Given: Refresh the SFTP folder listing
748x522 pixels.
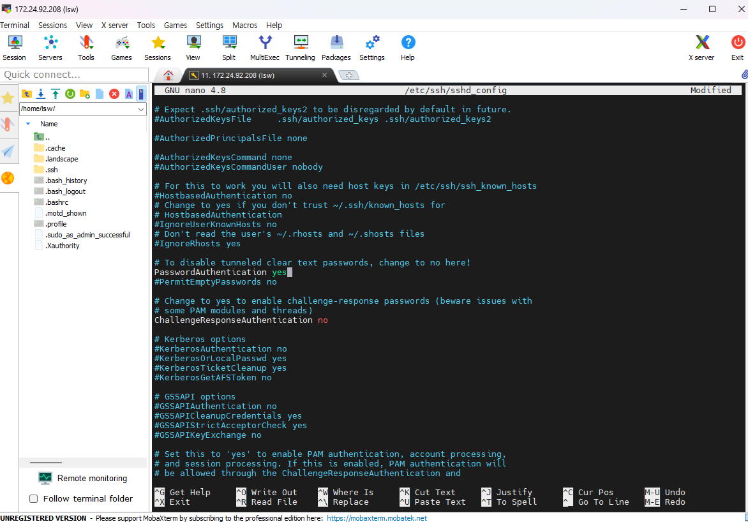Looking at the screenshot, I should [70, 94].
